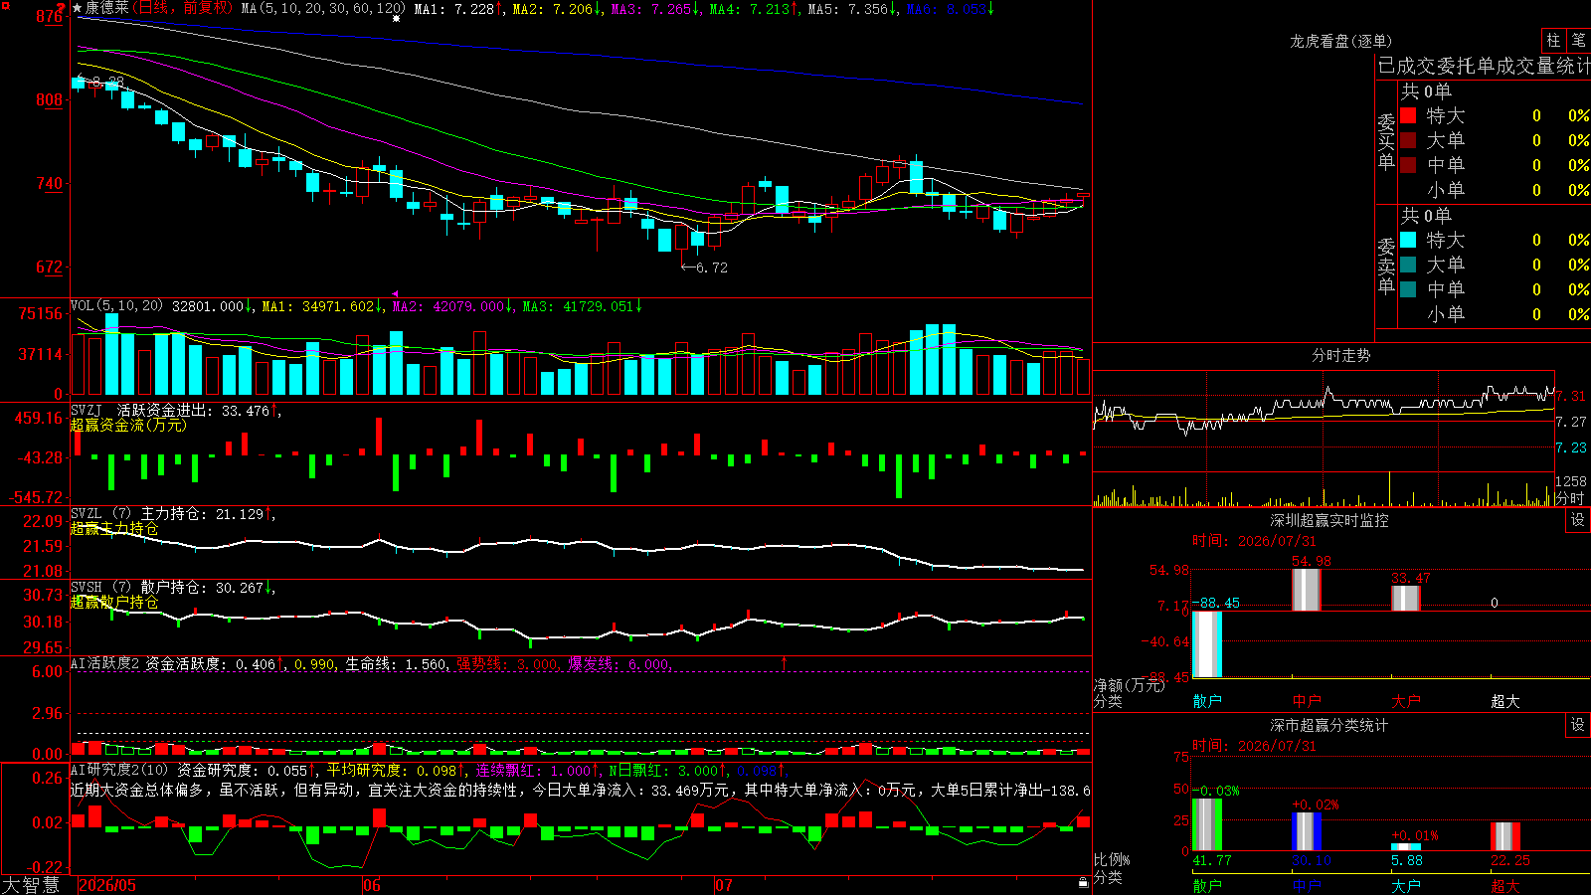Click the 大智慧 logo at bottom-left
The width and height of the screenshot is (1591, 895).
tap(31, 884)
